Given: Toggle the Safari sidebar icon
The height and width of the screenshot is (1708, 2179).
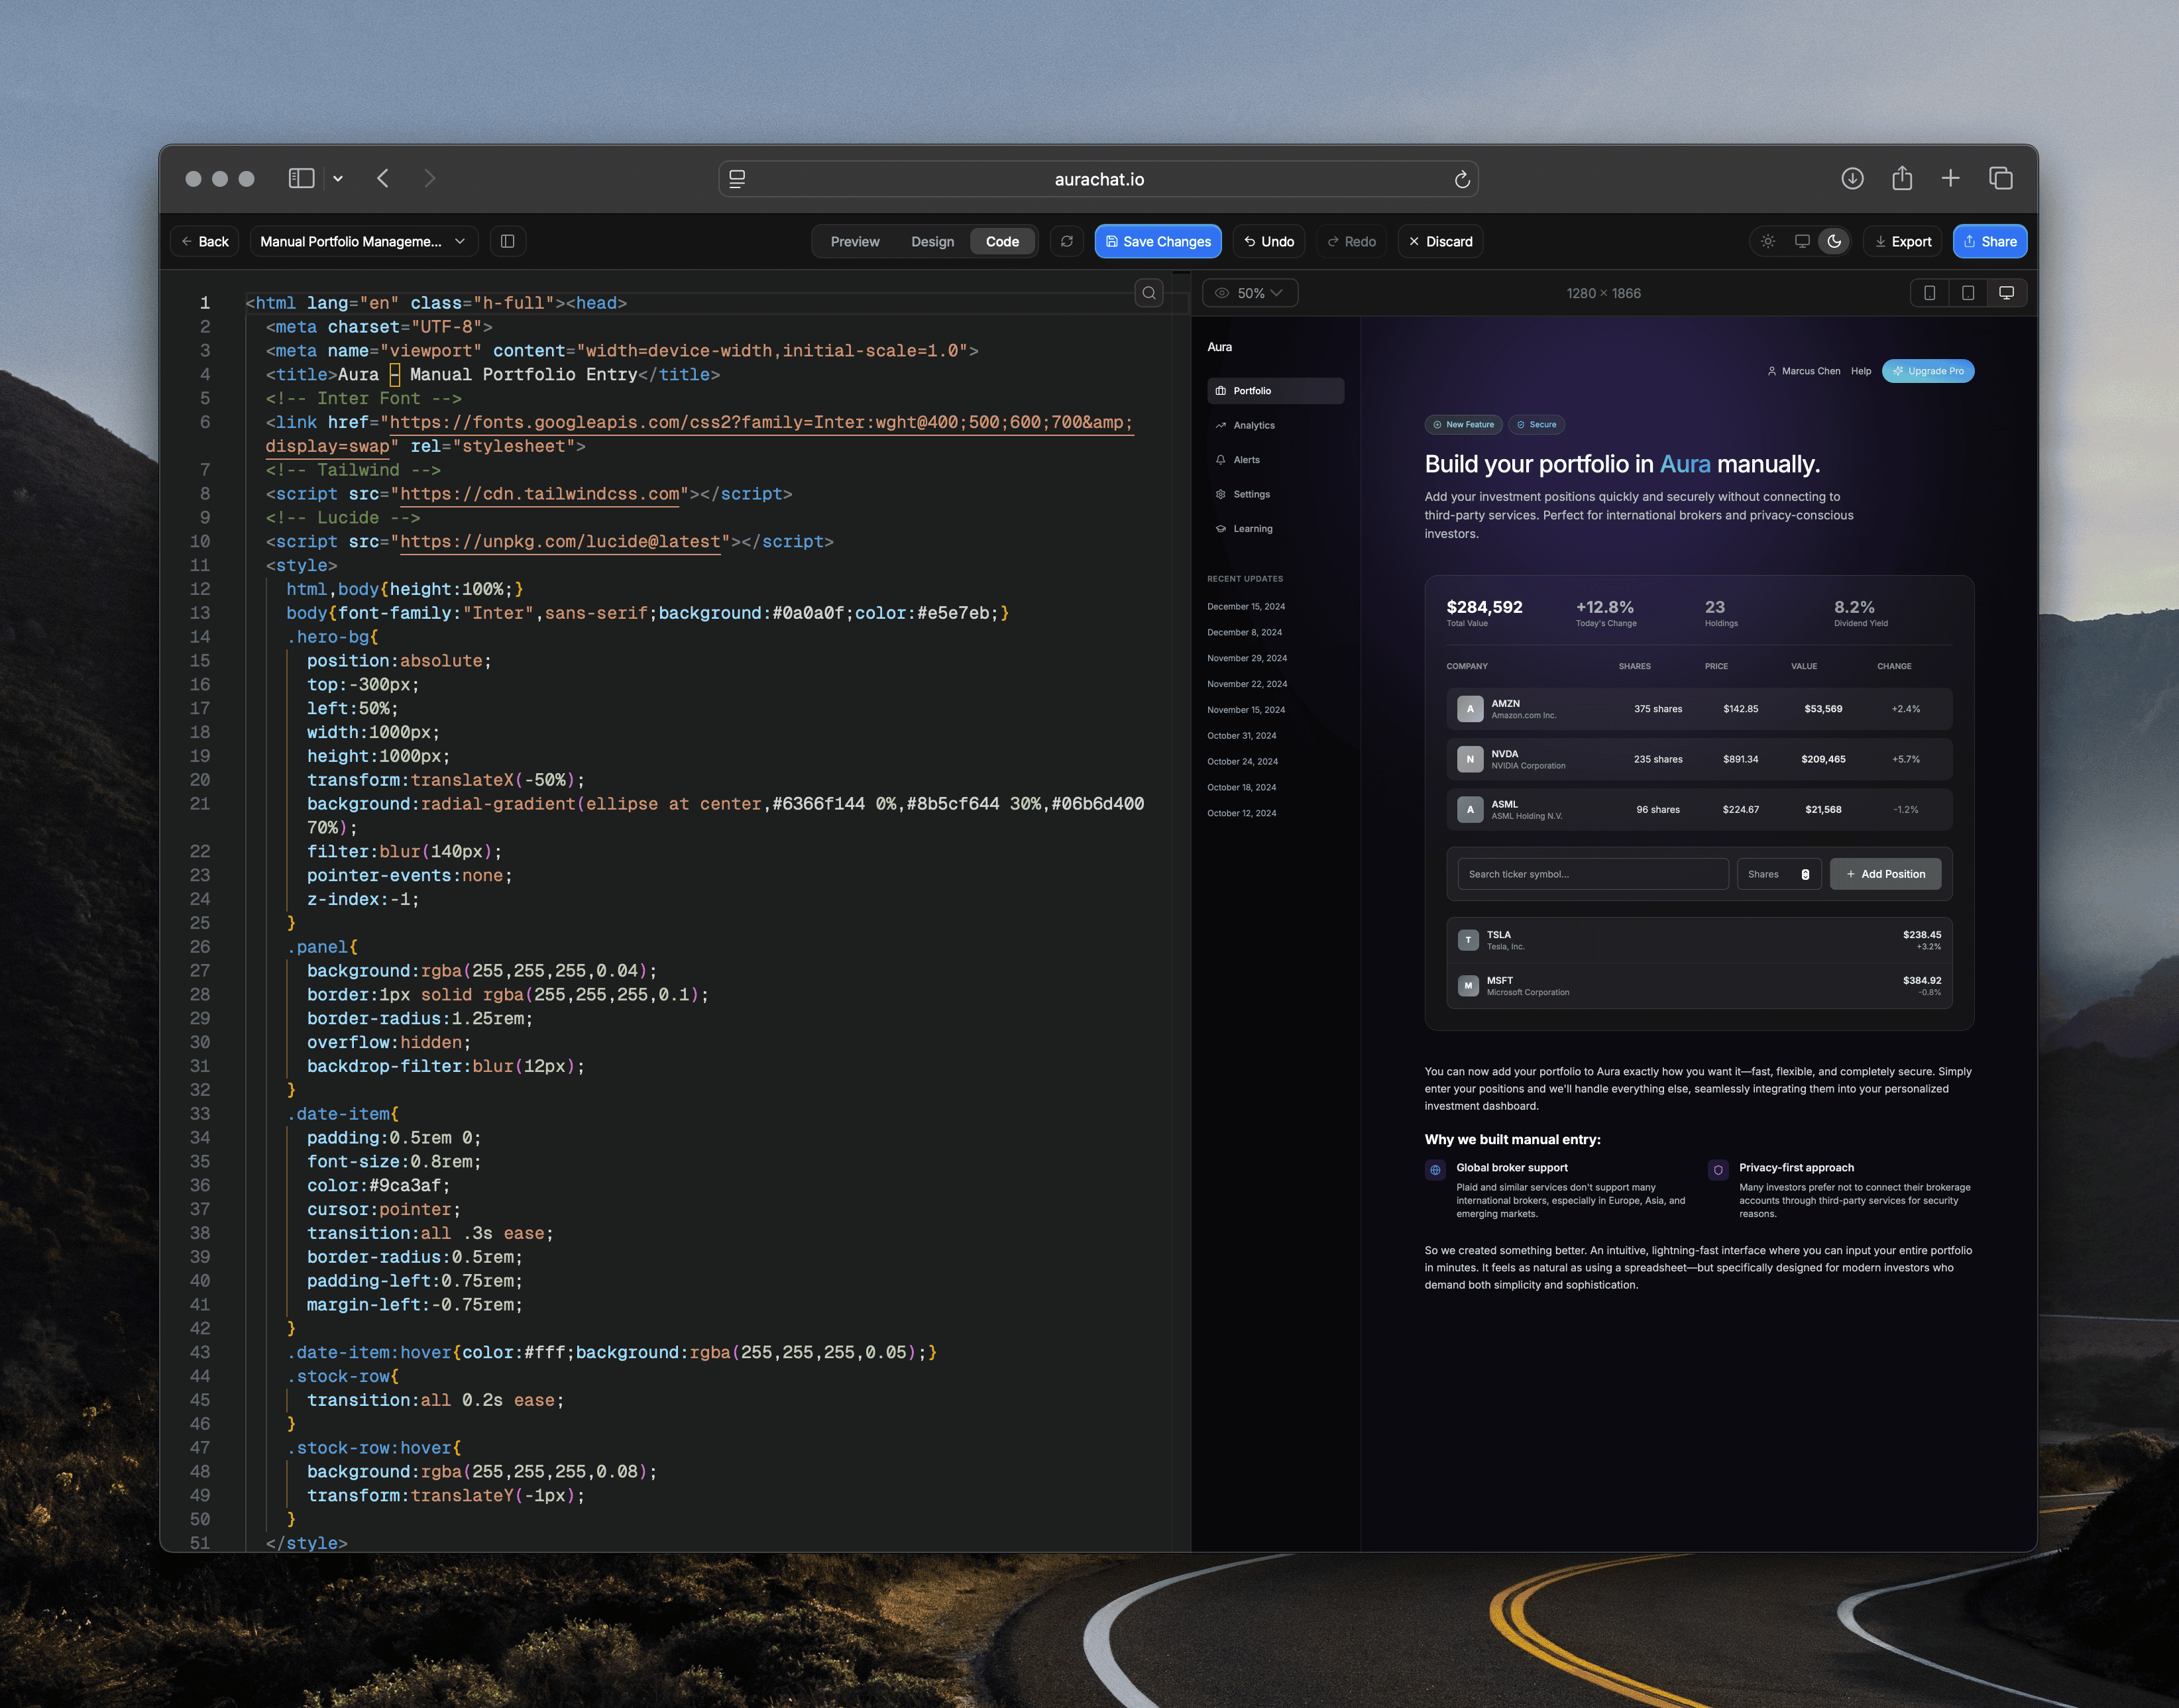Looking at the screenshot, I should [301, 178].
